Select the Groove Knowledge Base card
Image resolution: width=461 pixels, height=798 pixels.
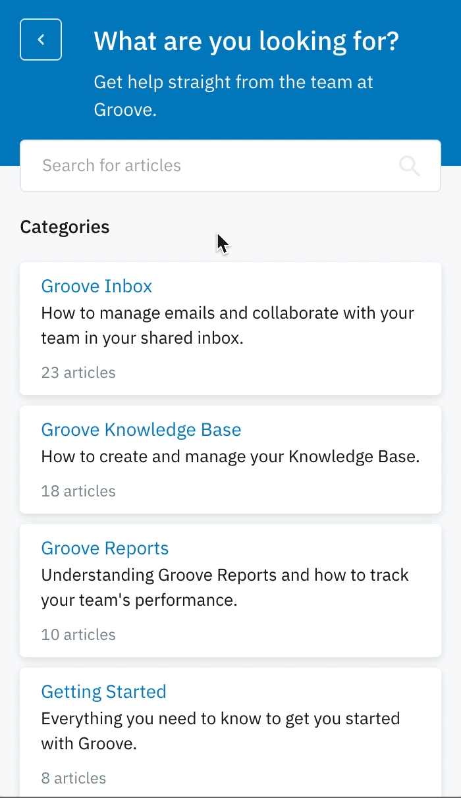tap(230, 459)
